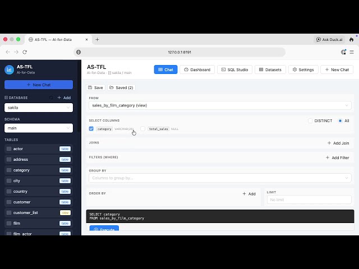Switch to the Dashboard tab

pos(197,69)
